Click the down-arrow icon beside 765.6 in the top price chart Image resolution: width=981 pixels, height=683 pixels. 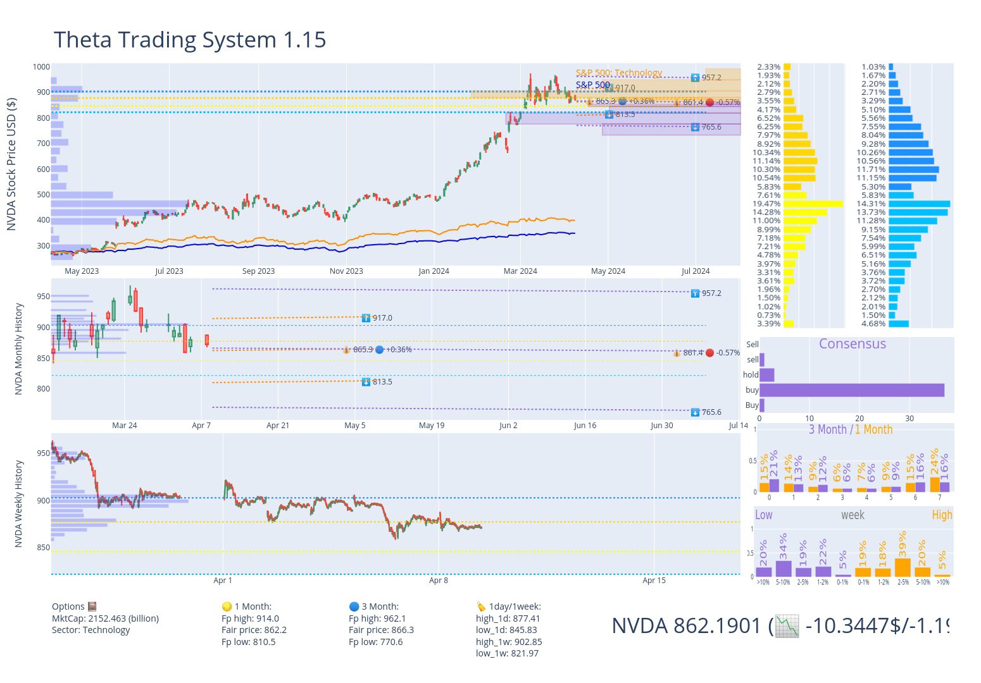(695, 127)
